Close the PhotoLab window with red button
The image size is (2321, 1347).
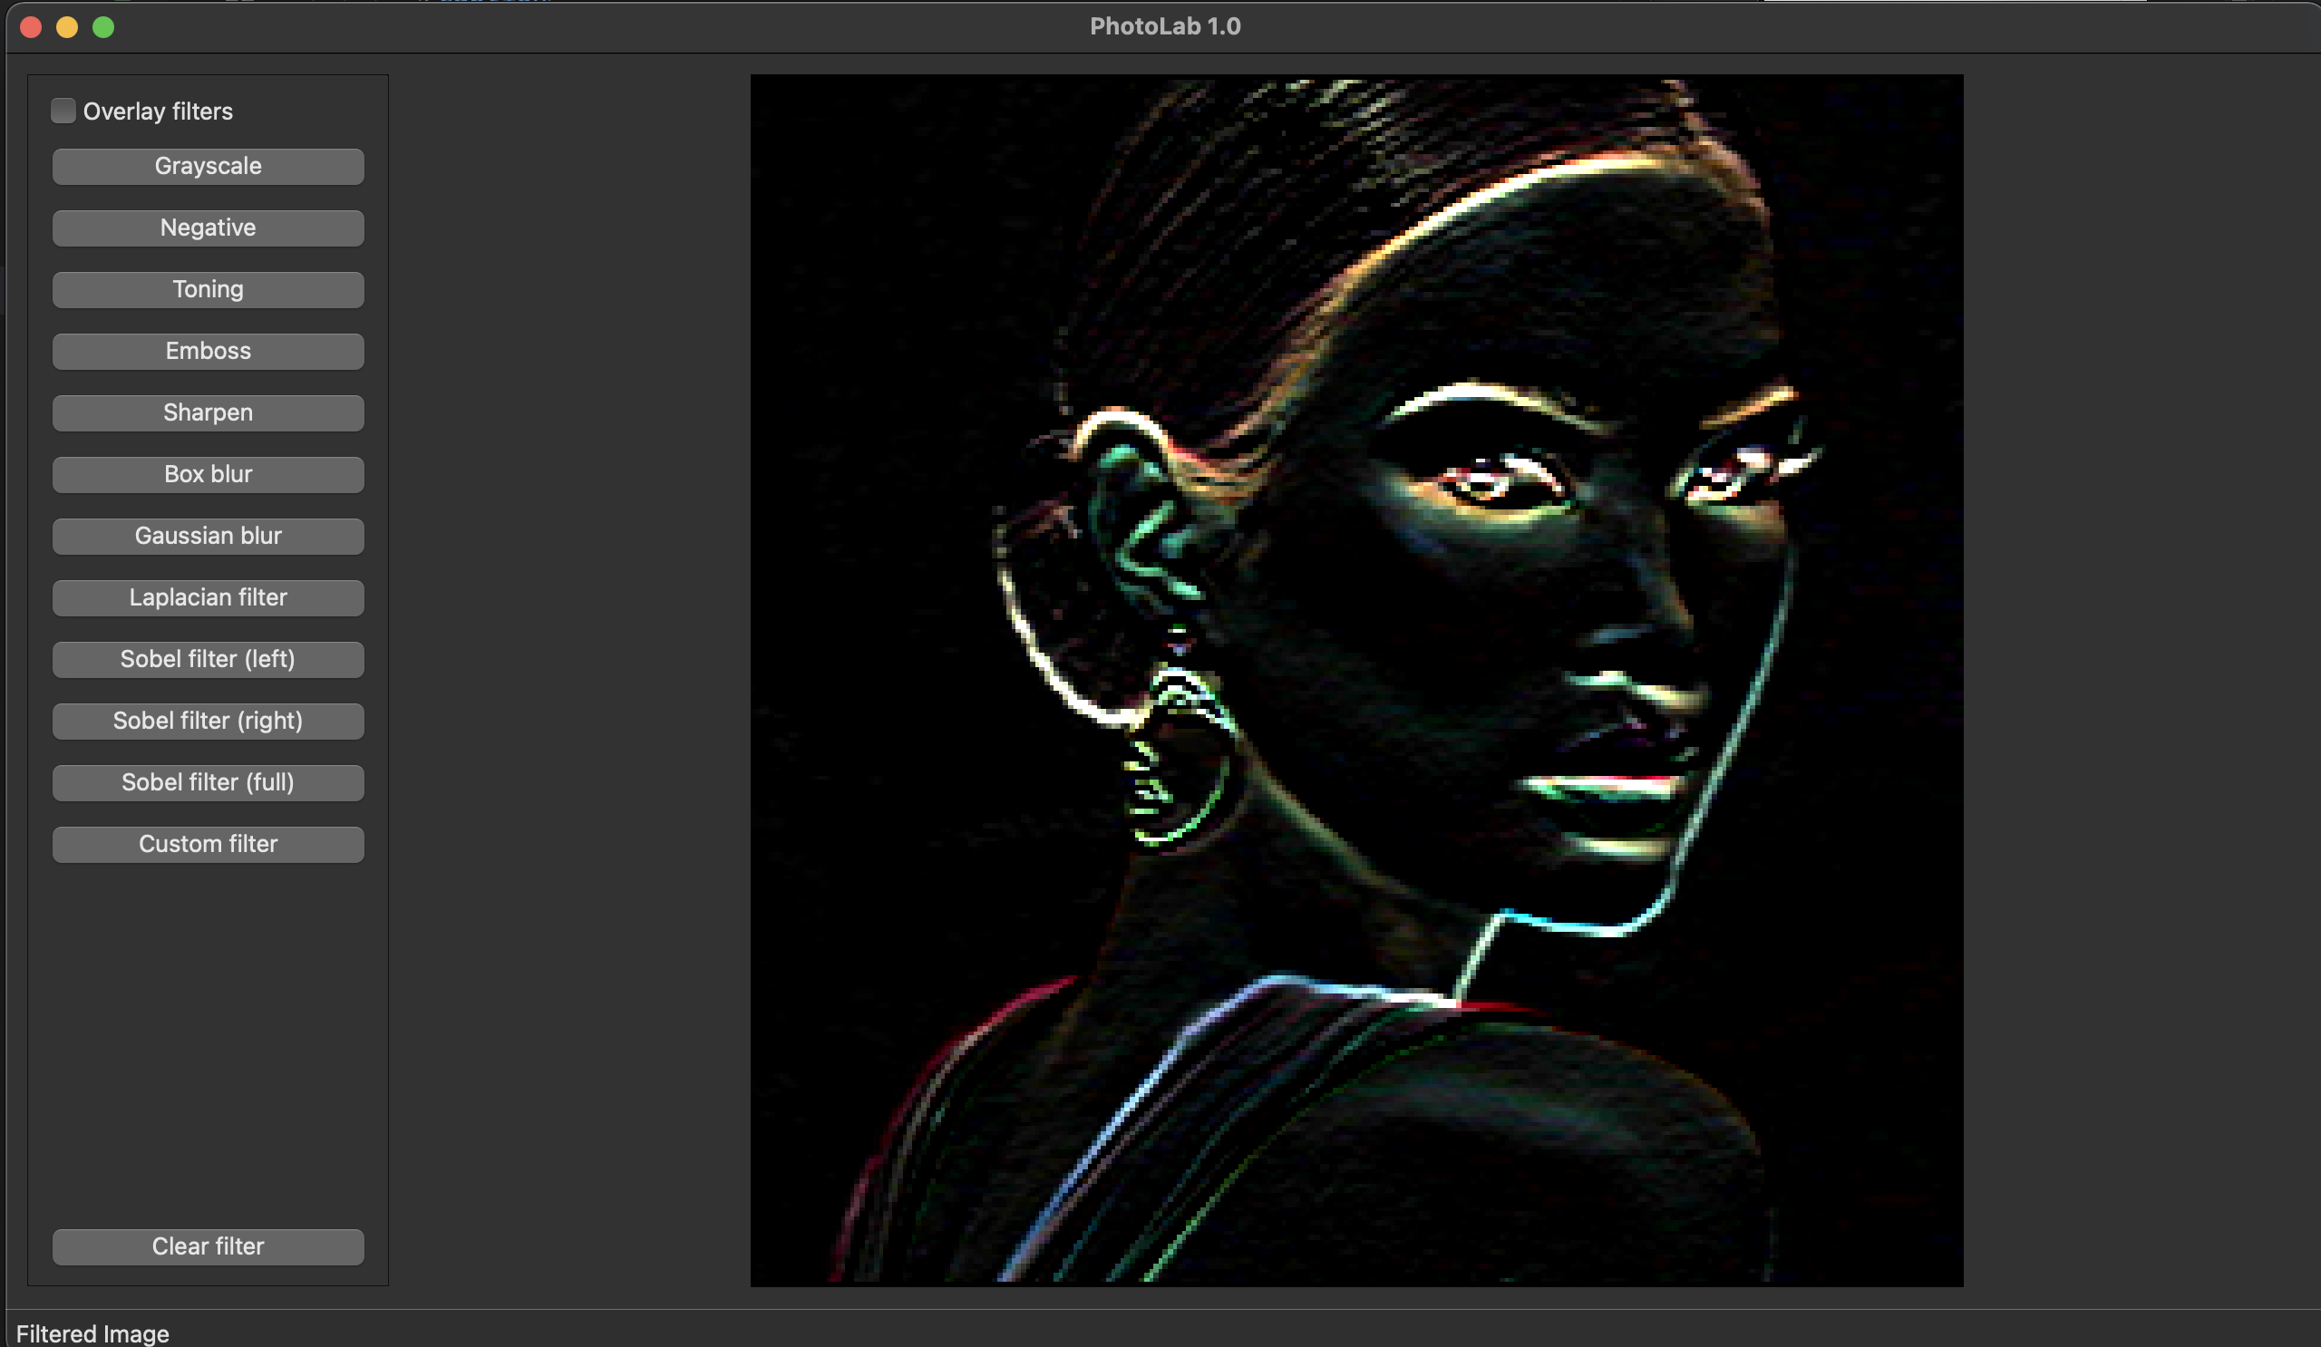[x=32, y=27]
